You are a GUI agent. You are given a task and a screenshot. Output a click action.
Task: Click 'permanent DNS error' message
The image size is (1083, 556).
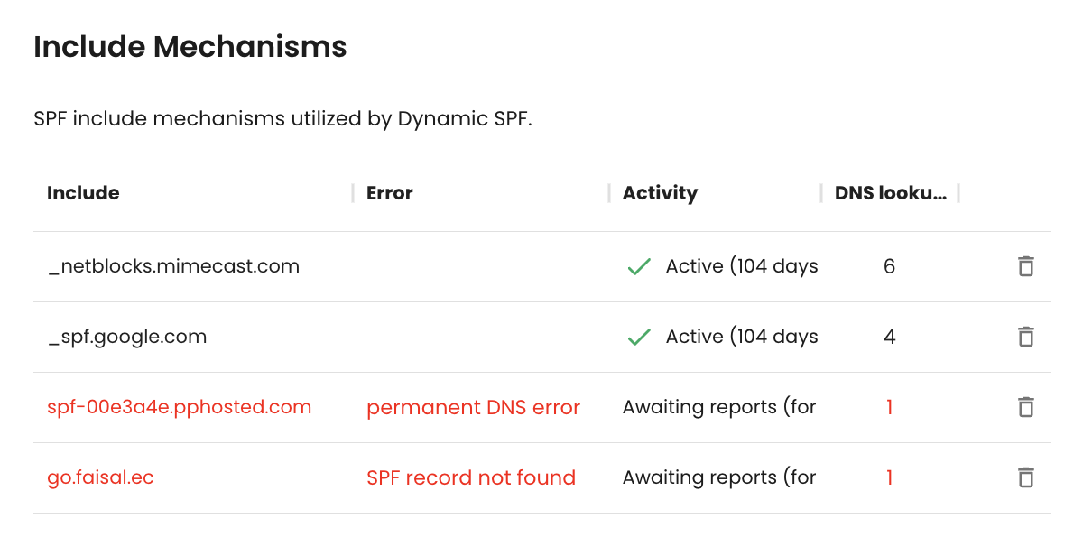point(473,407)
